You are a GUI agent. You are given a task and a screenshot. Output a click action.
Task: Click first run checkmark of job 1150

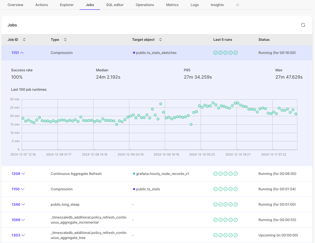click(215, 189)
